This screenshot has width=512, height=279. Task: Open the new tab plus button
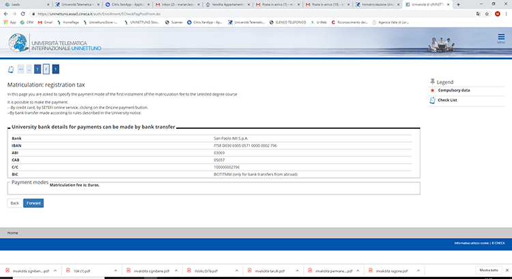click(457, 4)
